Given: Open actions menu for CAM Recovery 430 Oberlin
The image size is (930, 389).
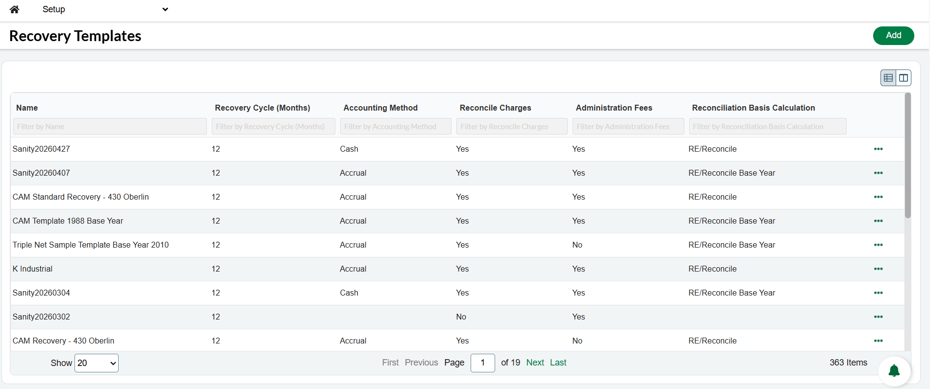Looking at the screenshot, I should click(878, 341).
